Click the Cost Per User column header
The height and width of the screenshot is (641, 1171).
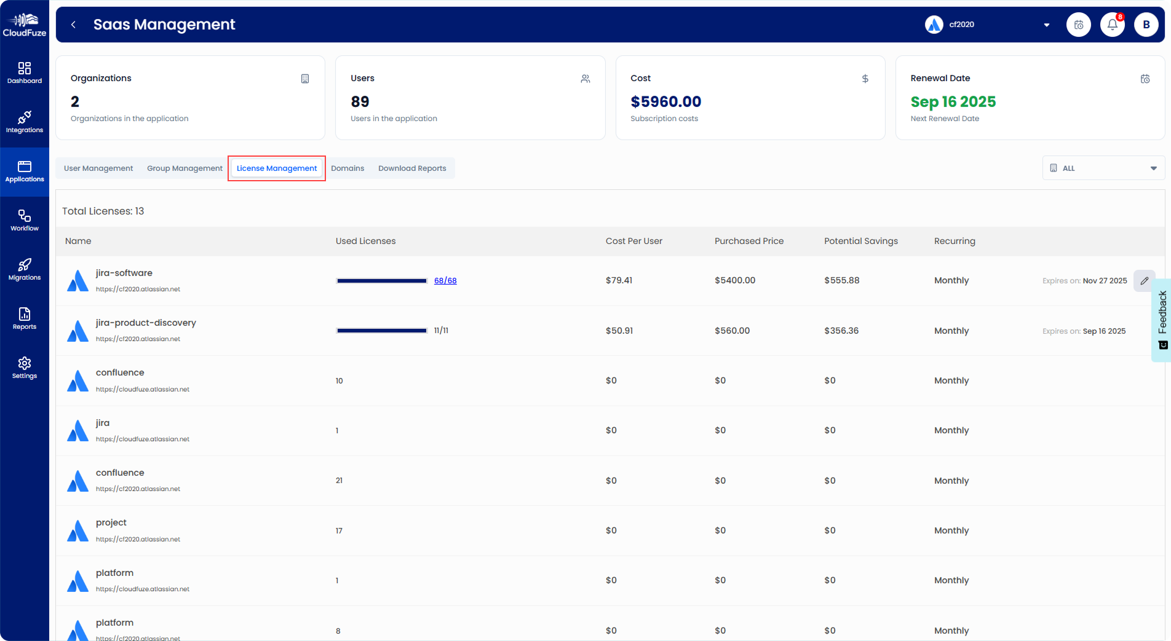[x=633, y=241]
